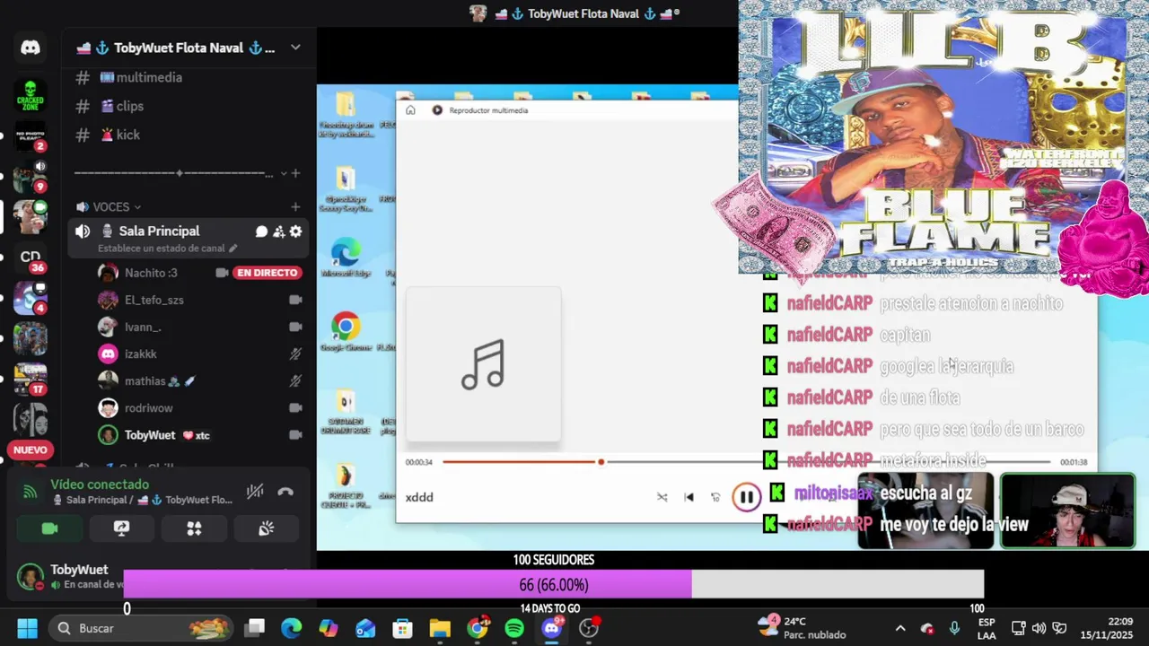Click 'Establece un estado de canal' text
This screenshot has height=646, width=1149.
(x=161, y=249)
